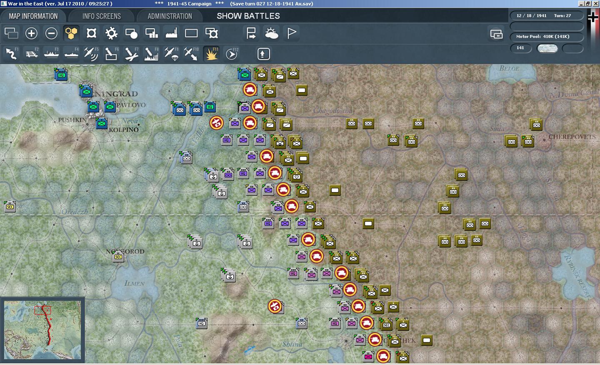Select F4 amphibious ship icon
The height and width of the screenshot is (365, 600).
[71, 54]
